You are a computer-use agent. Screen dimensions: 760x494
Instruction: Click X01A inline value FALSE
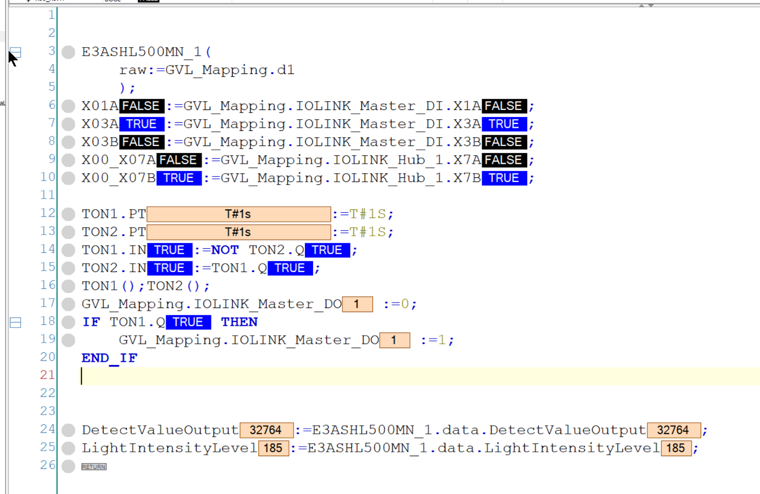(x=142, y=106)
